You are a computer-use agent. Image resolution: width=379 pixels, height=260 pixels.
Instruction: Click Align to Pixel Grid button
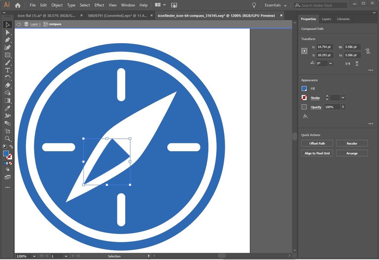[317, 153]
